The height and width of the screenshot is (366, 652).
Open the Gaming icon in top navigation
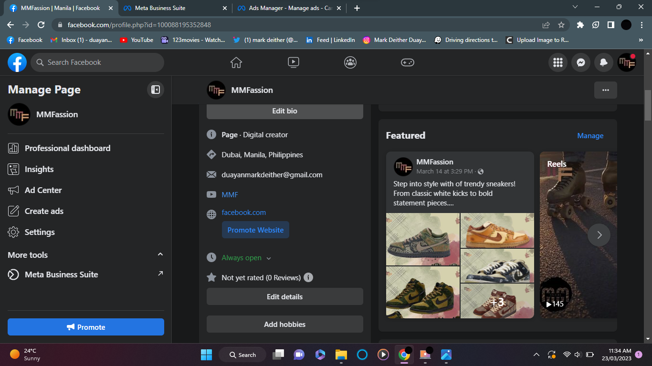407,62
